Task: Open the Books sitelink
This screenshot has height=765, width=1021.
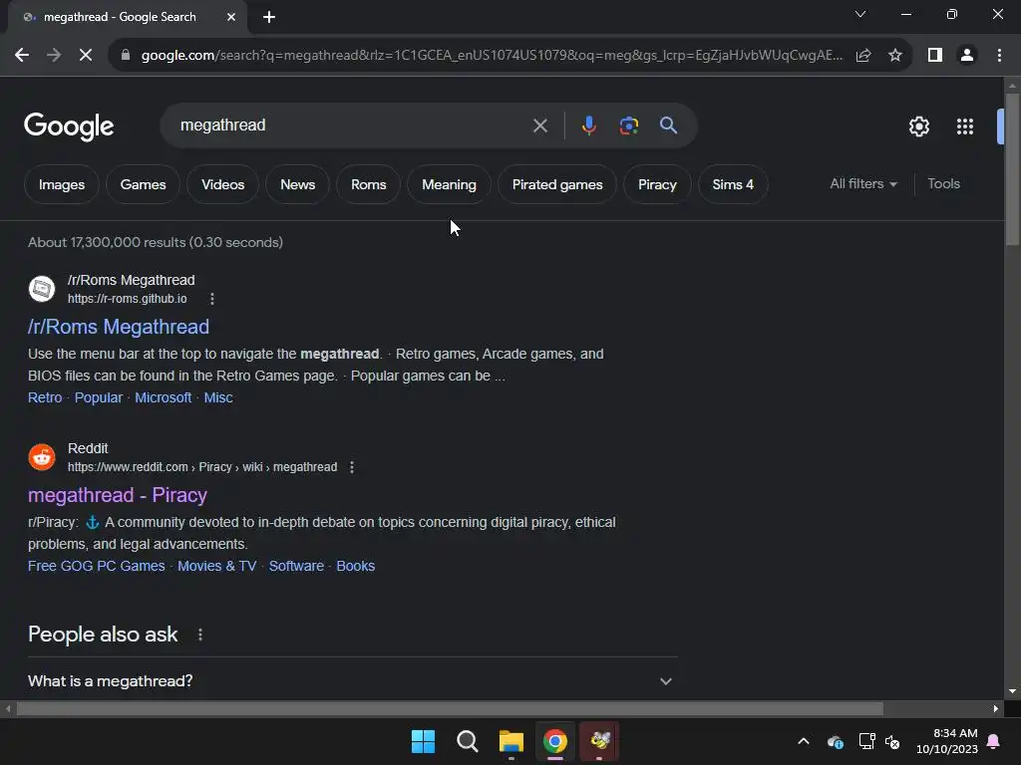Action: (x=356, y=566)
